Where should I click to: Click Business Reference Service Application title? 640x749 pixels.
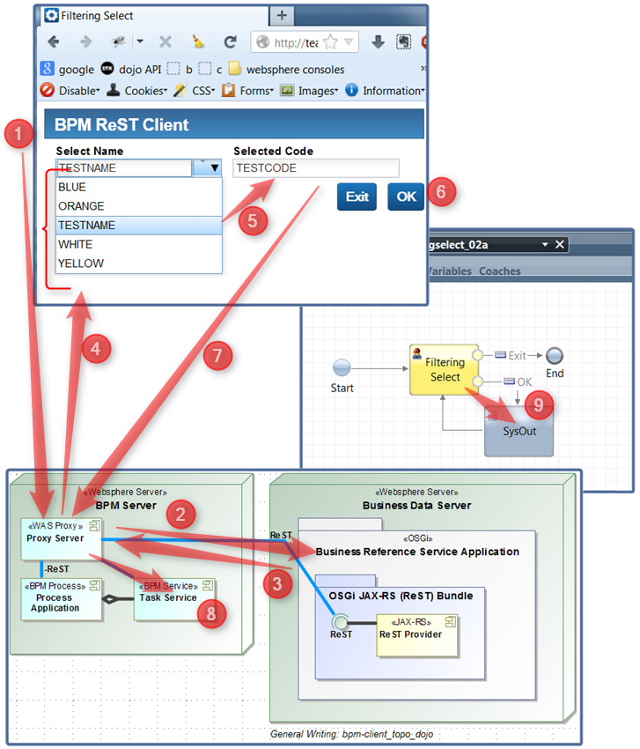(x=417, y=552)
